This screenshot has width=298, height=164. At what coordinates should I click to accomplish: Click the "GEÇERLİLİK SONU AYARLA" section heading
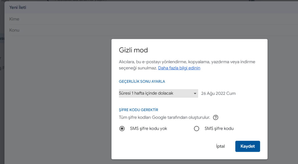pos(142,82)
